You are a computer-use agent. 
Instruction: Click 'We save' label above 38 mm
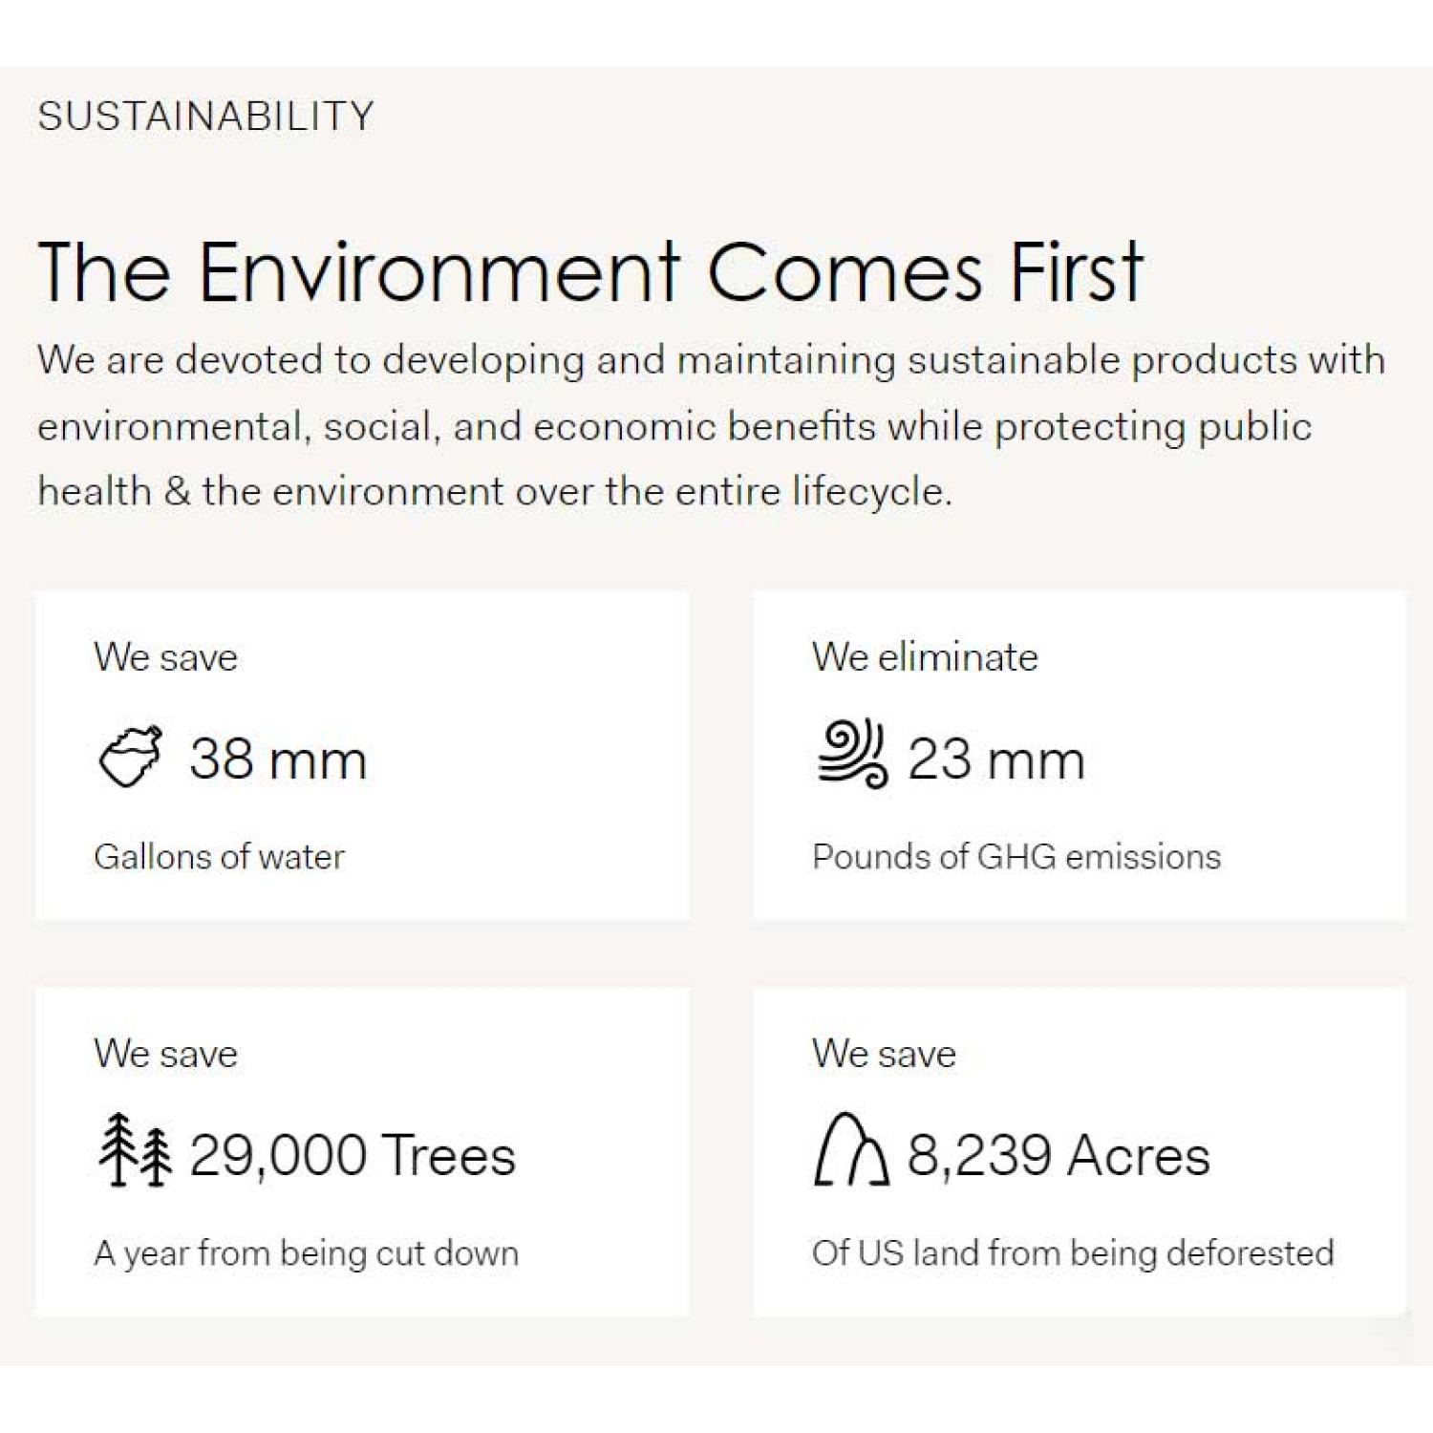tap(165, 657)
